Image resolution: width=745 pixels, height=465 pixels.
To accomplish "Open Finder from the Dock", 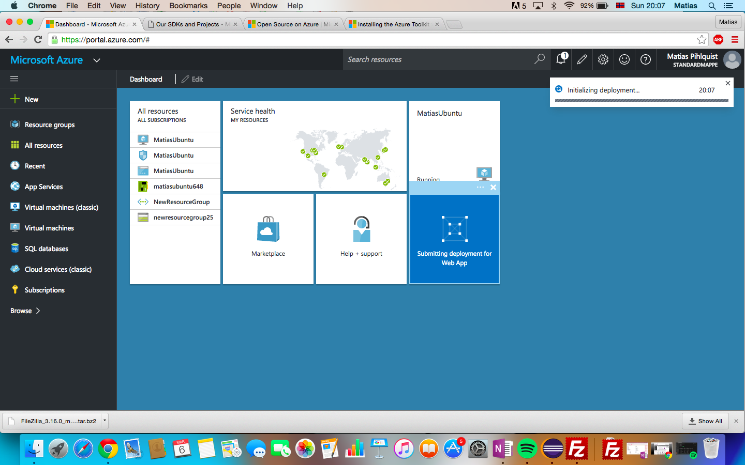I will click(x=34, y=449).
